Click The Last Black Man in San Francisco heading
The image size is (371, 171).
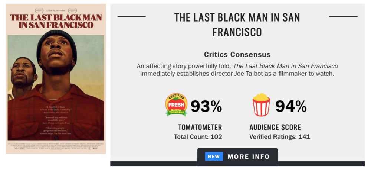point(237,25)
